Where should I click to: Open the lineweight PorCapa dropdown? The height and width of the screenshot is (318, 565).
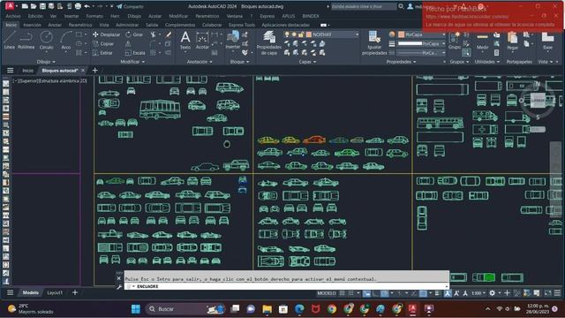point(422,43)
